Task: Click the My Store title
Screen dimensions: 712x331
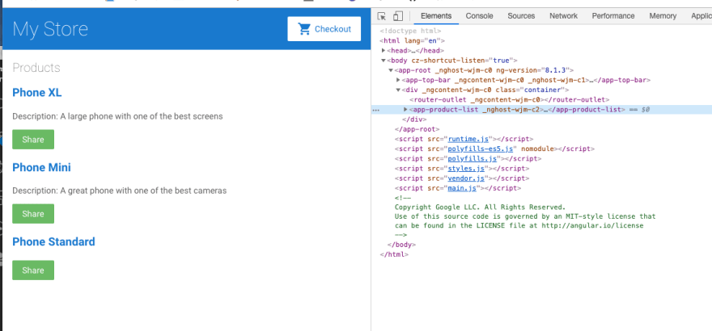Action: [50, 29]
